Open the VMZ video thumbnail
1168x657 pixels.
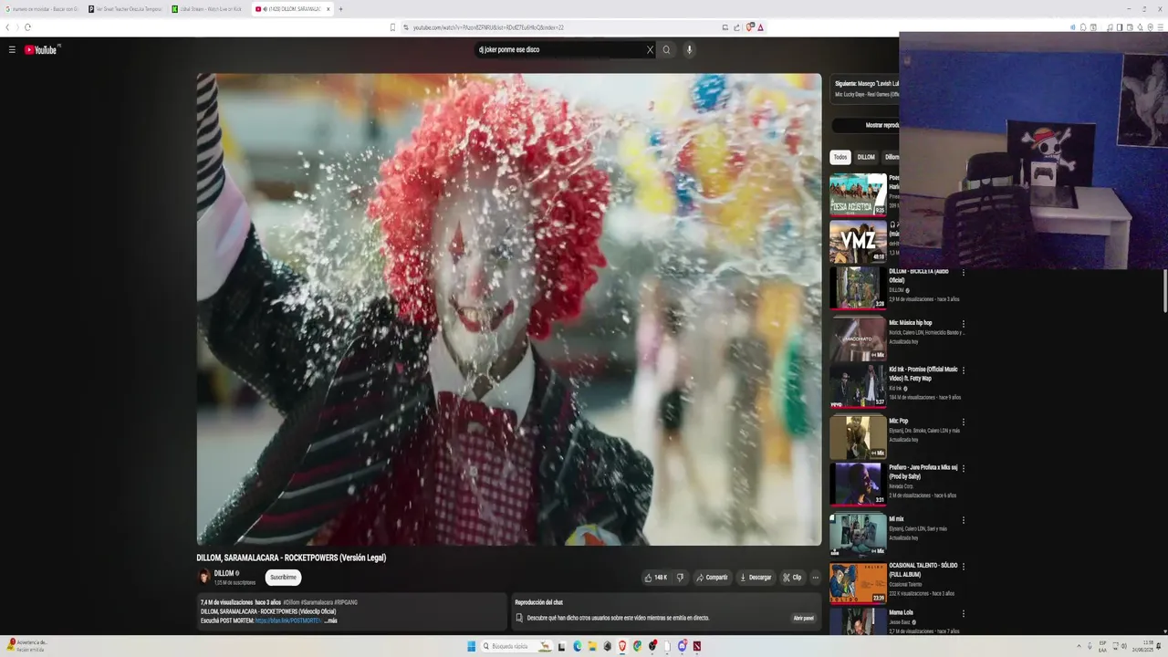(858, 241)
